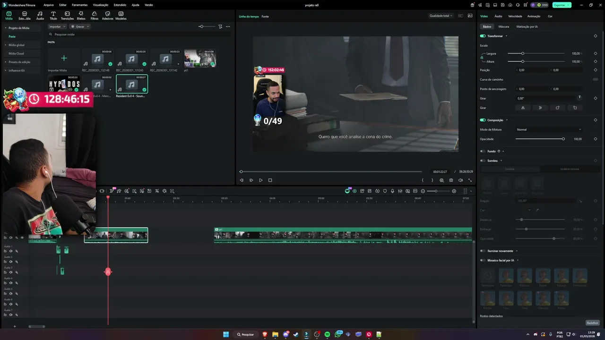Select the Mídia Cloud item
This screenshot has width=605, height=340.
pyautogui.click(x=16, y=53)
